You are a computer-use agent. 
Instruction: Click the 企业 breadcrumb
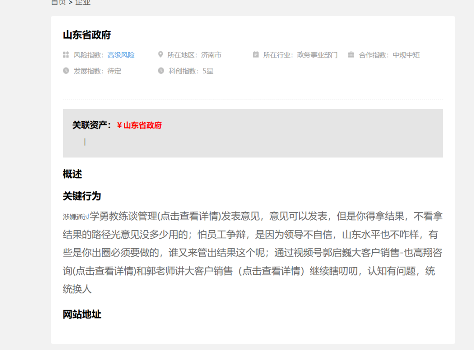coord(83,3)
